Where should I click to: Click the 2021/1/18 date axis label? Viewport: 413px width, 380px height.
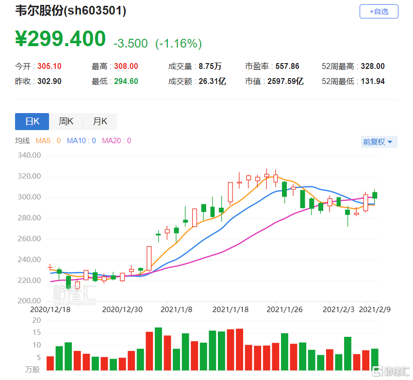click(231, 310)
